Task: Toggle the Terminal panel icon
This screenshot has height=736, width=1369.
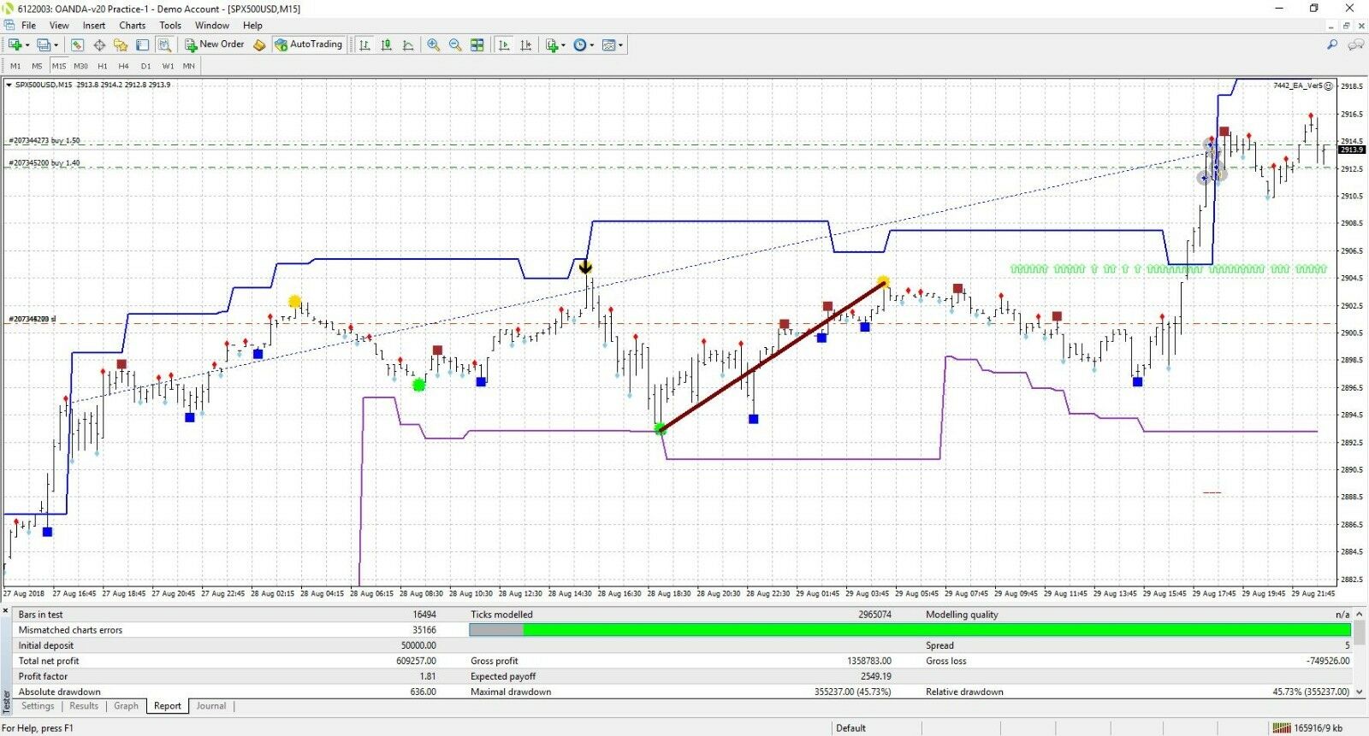Action: (x=143, y=44)
